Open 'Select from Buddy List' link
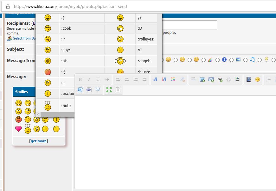276x191 pixels. click(x=22, y=38)
